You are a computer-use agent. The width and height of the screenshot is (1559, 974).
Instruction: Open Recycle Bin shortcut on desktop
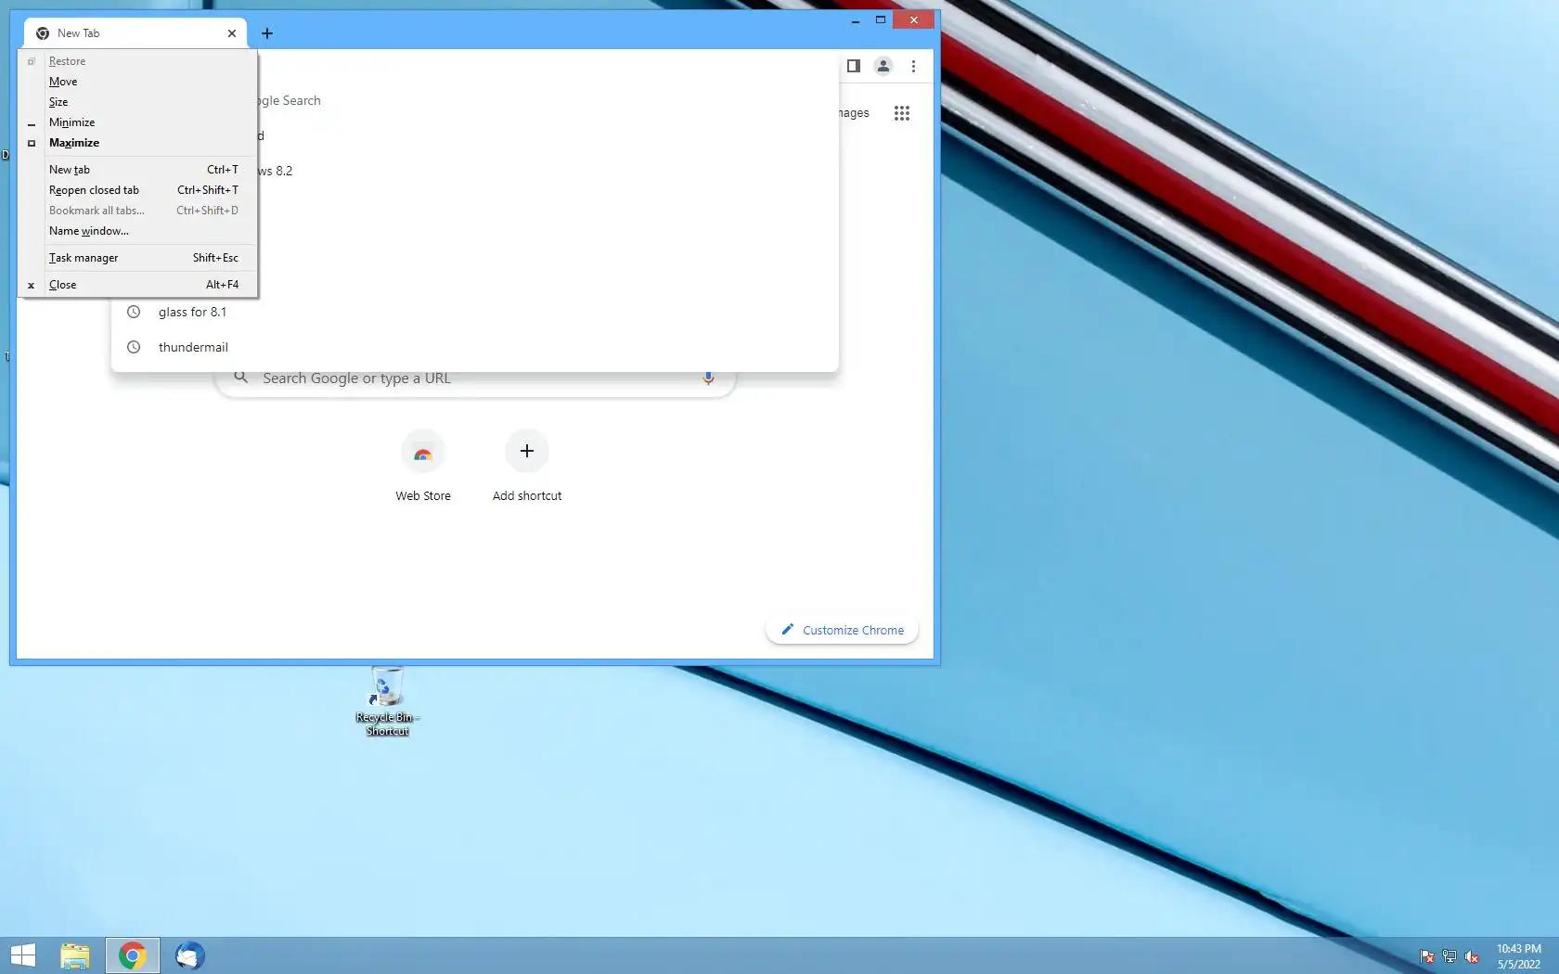[387, 701]
